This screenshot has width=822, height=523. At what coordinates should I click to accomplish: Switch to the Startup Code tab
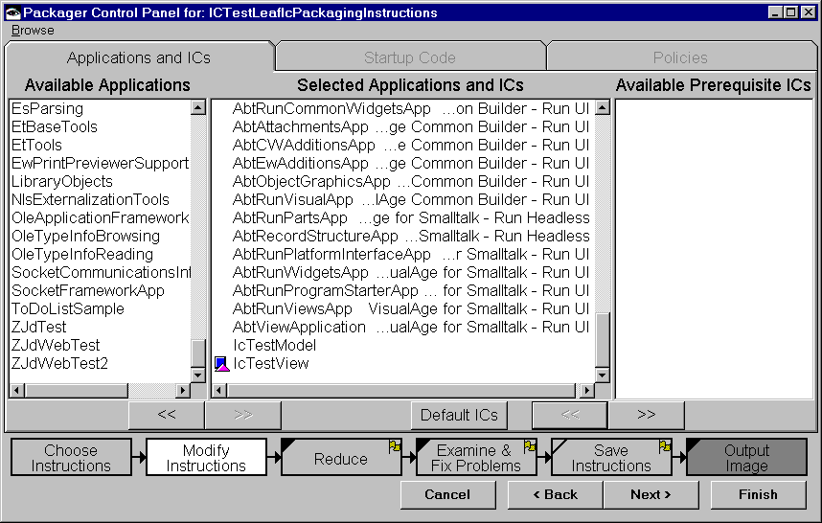point(409,57)
